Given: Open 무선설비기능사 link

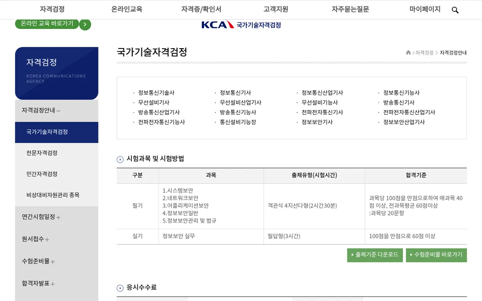Looking at the screenshot, I should (x=320, y=103).
